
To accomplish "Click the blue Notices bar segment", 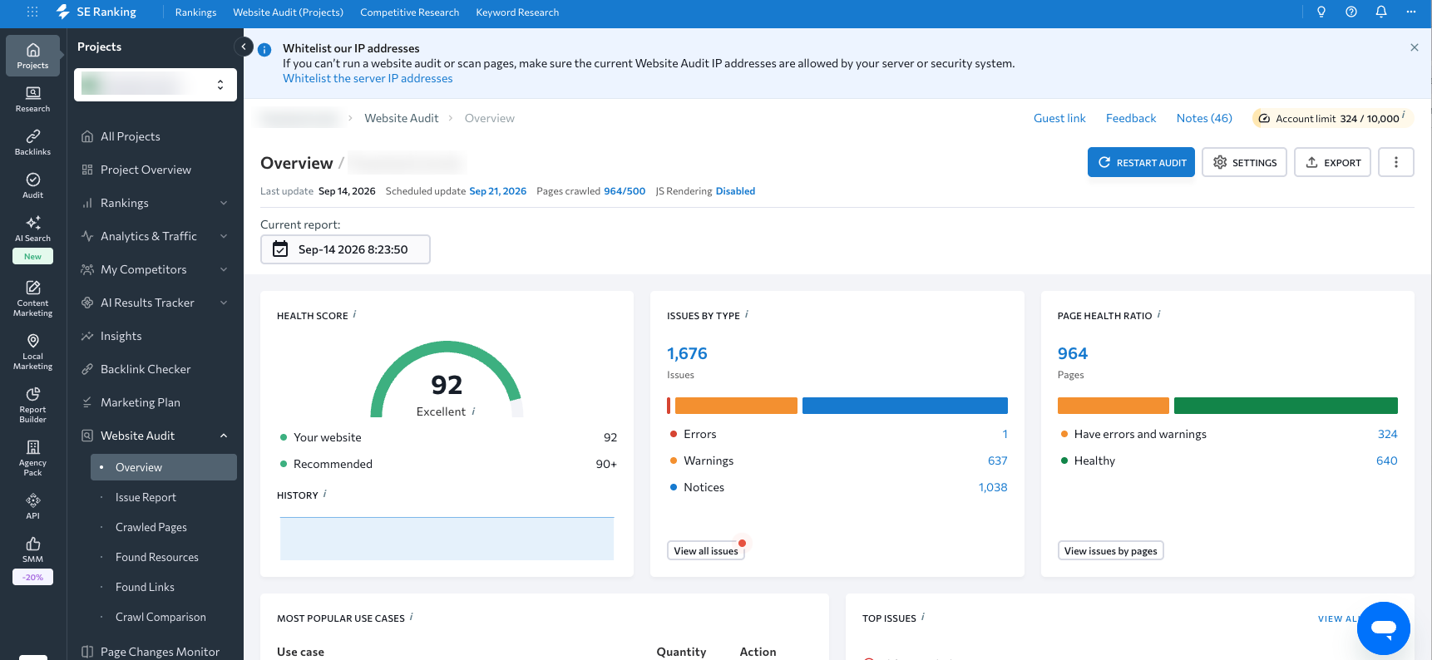I will pos(905,406).
